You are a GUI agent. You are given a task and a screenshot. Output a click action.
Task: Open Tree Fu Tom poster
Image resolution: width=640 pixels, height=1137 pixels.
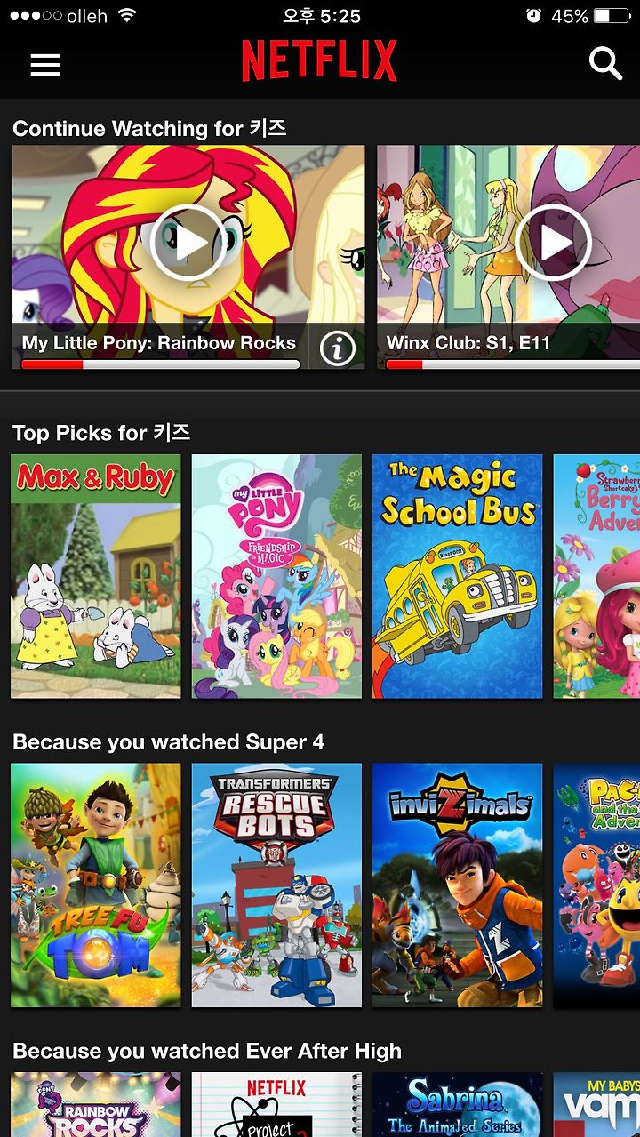click(x=96, y=885)
